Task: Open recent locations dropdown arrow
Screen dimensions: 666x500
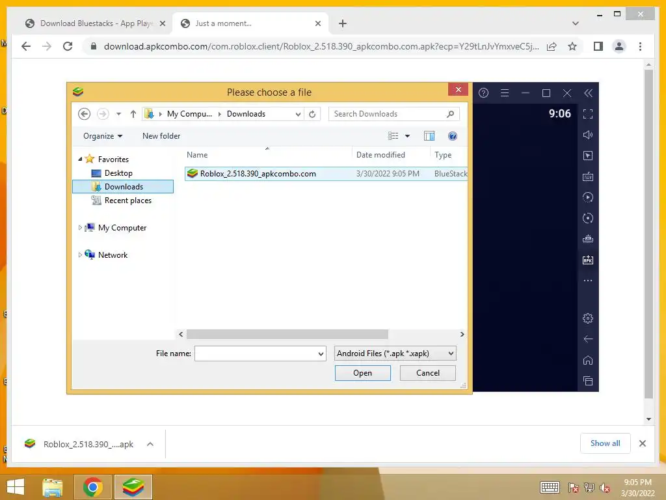Action: click(x=118, y=114)
